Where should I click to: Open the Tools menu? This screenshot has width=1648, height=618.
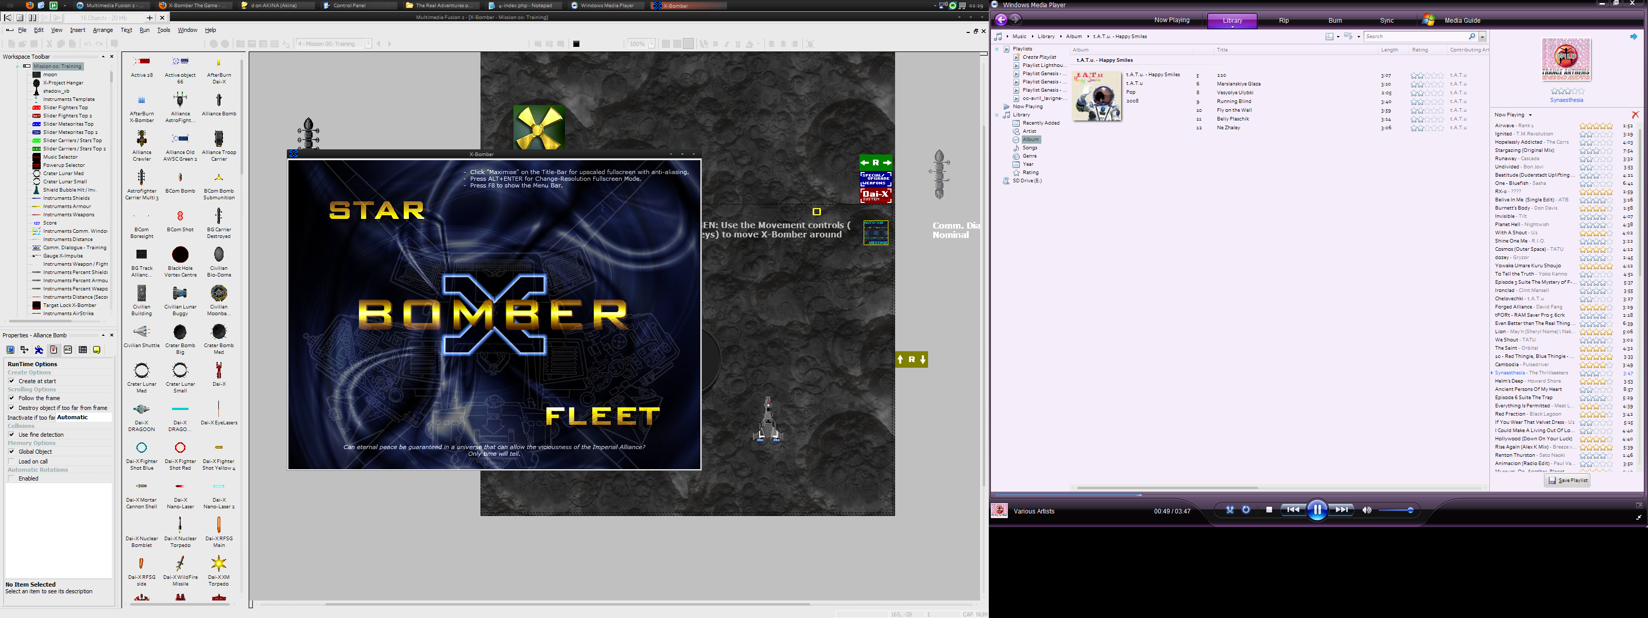pyautogui.click(x=164, y=30)
